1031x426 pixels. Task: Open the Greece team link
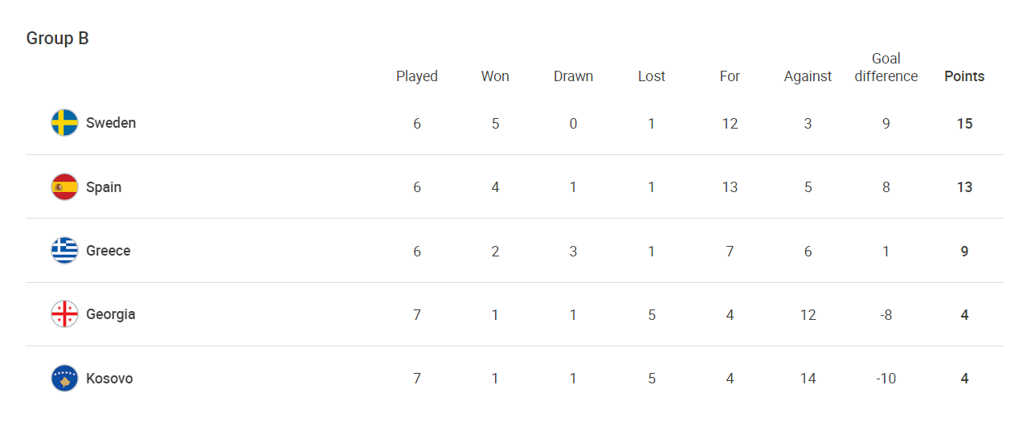point(108,251)
